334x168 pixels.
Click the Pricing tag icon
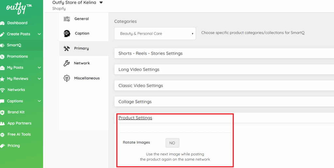tap(2, 146)
